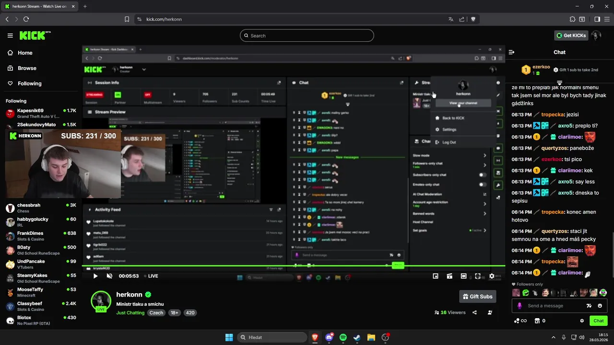Image resolution: width=614 pixels, height=345 pixels.
Task: Open Brave Shields icon
Action: [473, 19]
